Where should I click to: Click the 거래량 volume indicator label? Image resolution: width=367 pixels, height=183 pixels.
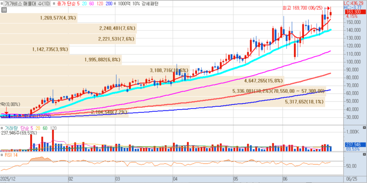tap(12, 128)
